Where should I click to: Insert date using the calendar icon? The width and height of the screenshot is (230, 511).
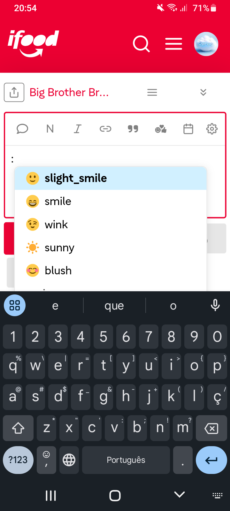[188, 129]
